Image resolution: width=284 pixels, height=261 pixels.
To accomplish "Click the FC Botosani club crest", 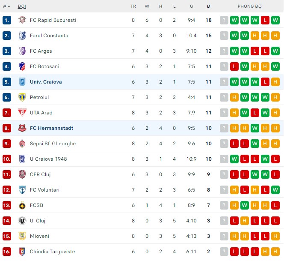I will [22, 66].
